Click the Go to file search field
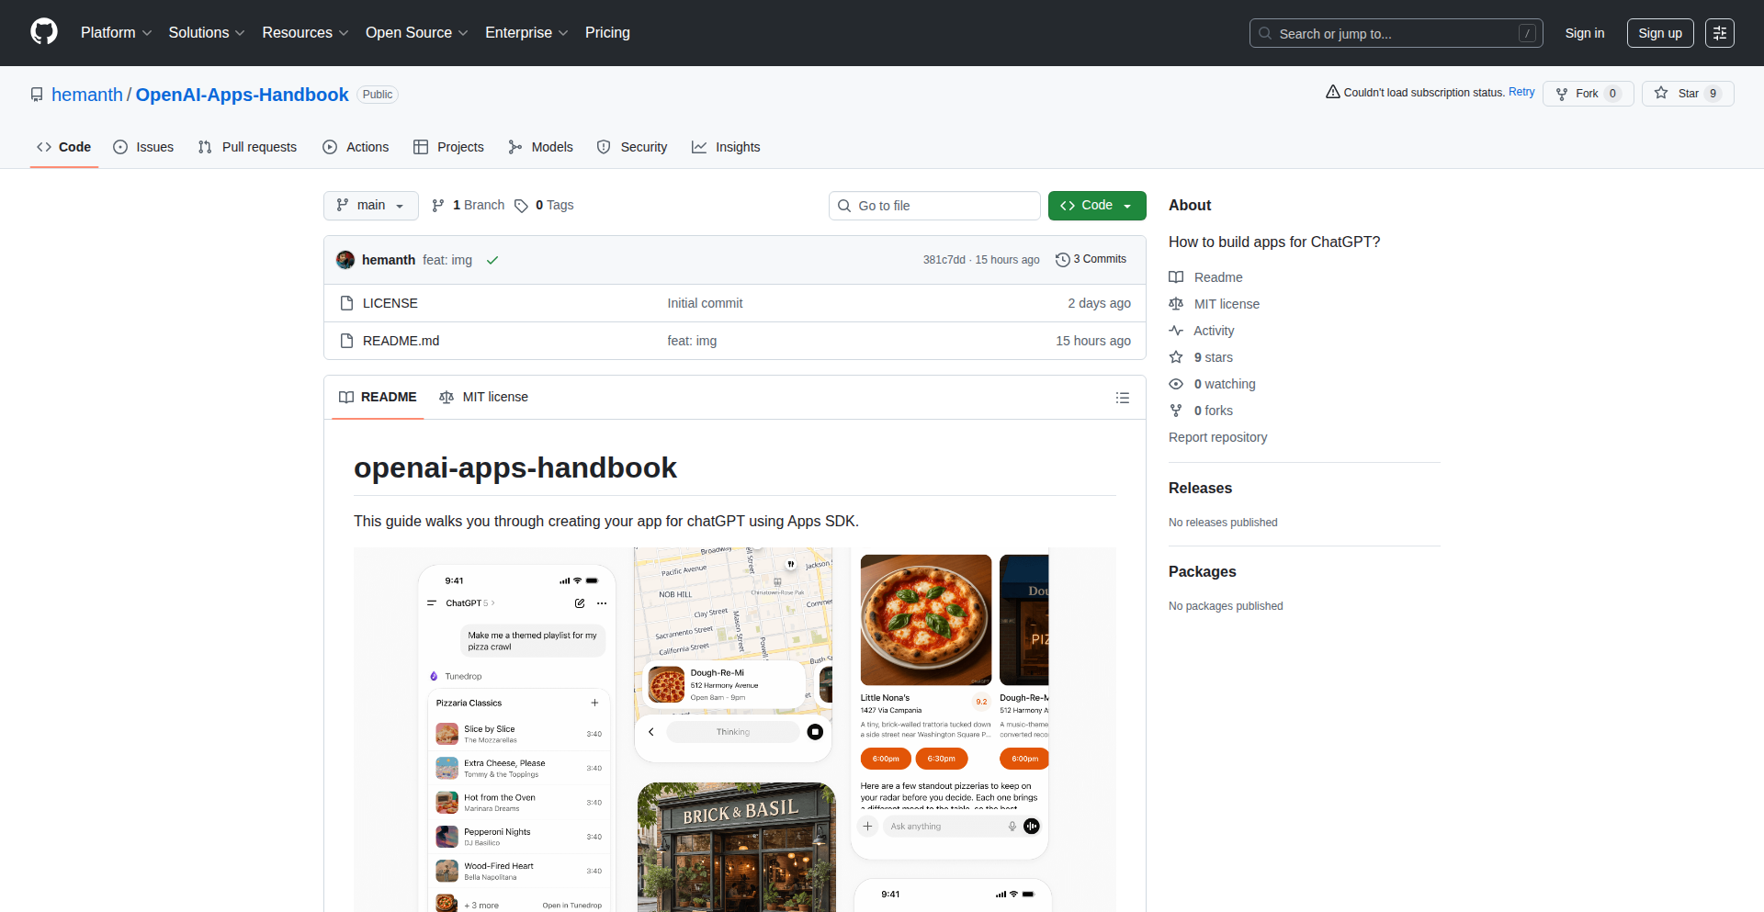Screen dimensions: 1764x912 [934, 206]
